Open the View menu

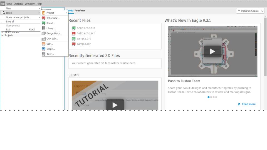[9, 4]
